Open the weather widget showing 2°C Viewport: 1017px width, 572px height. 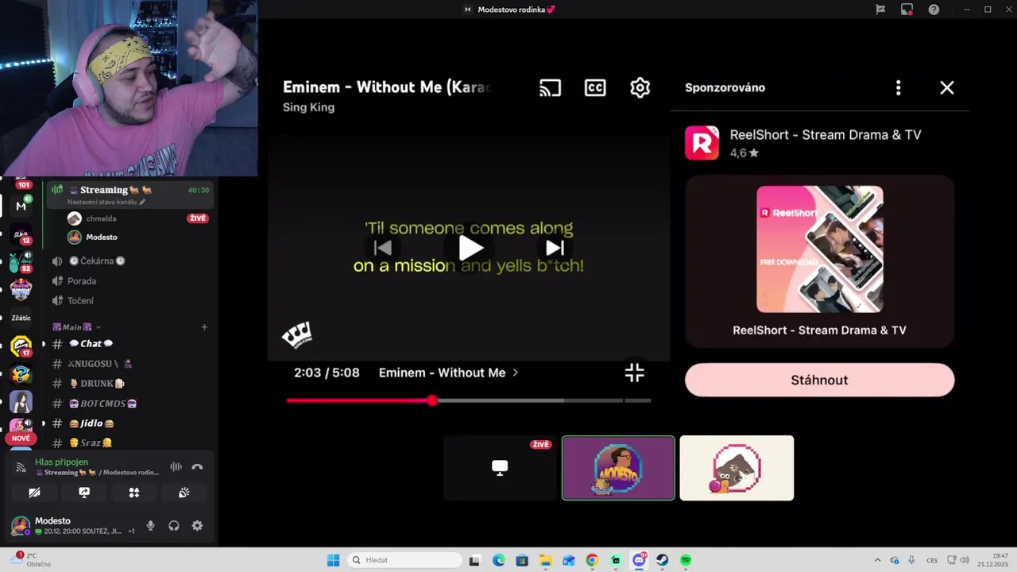coord(30,560)
